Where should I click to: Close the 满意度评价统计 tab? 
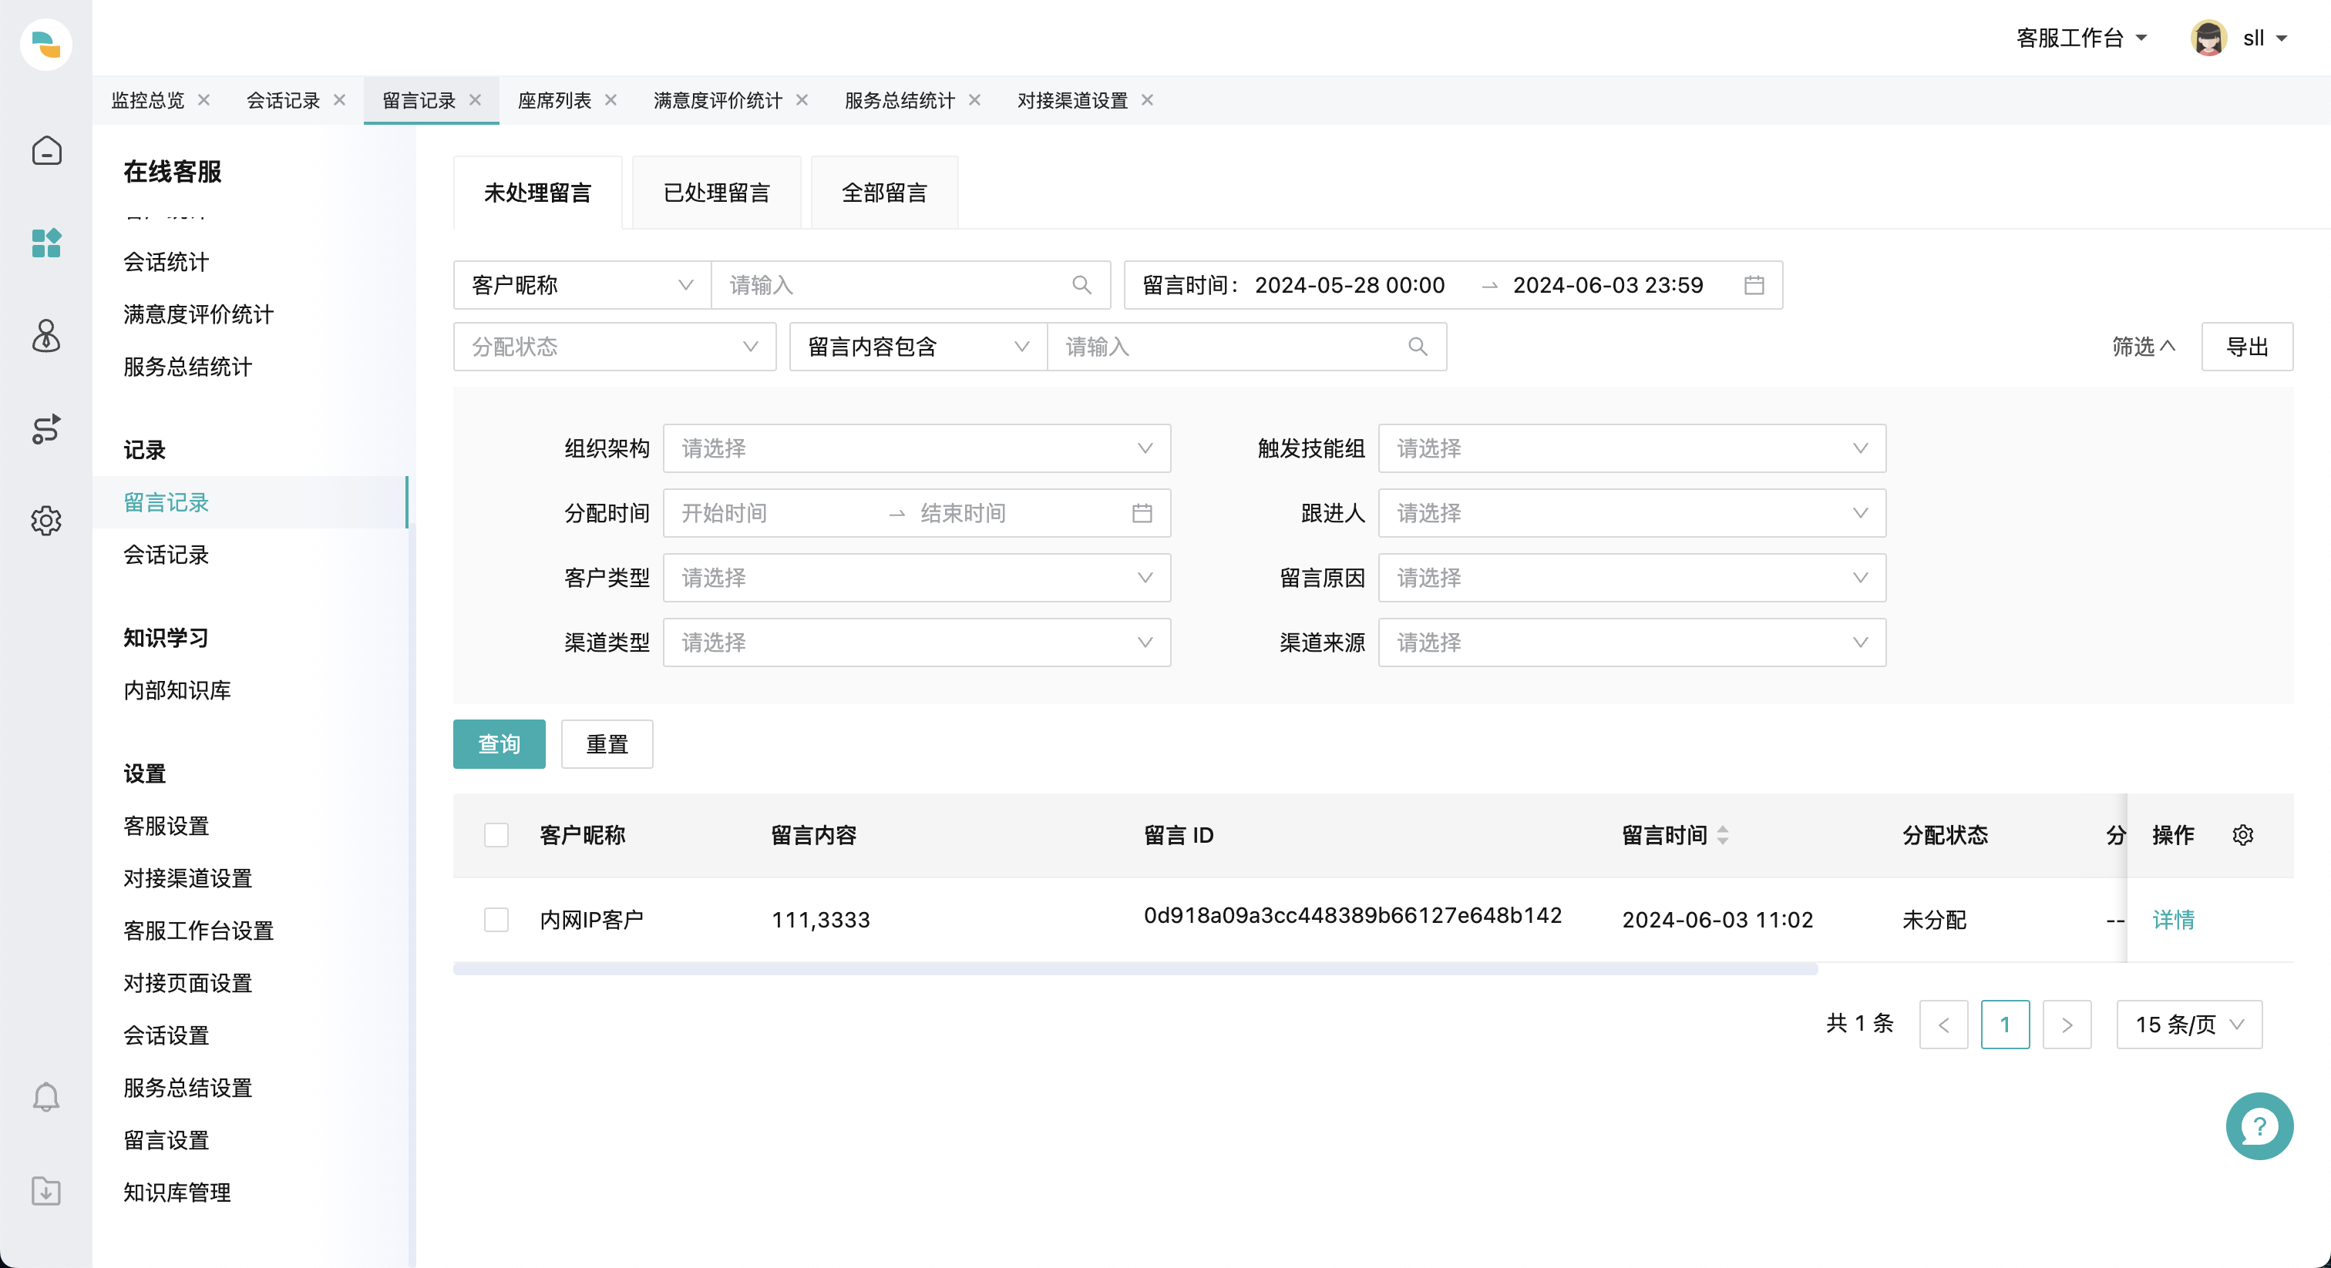(802, 100)
